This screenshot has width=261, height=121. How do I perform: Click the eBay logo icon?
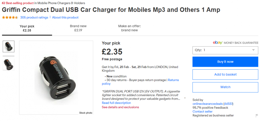click(x=218, y=43)
